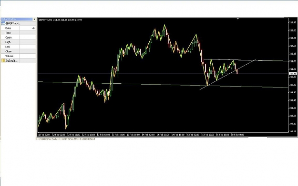Image resolution: width=298 pixels, height=186 pixels.
Task: Click the 11 Feb 2008 time label
Action: click(43, 135)
